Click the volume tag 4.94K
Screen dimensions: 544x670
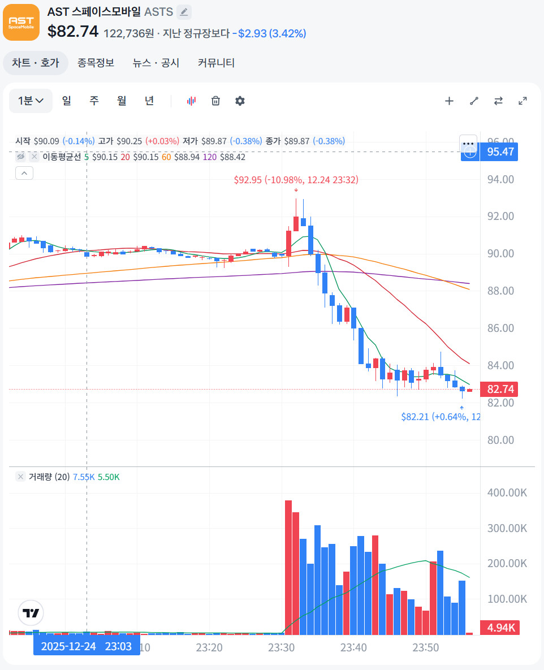click(x=500, y=628)
